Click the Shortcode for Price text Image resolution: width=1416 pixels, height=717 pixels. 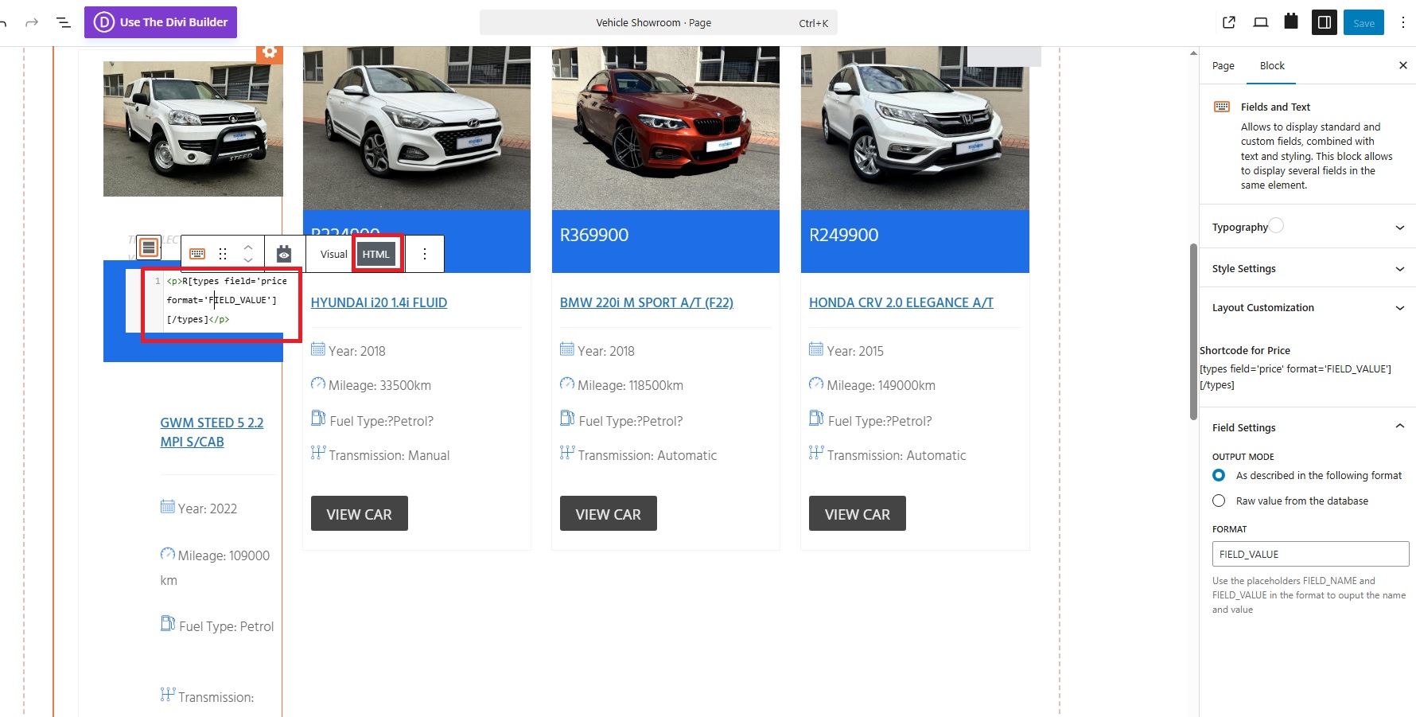(1245, 350)
